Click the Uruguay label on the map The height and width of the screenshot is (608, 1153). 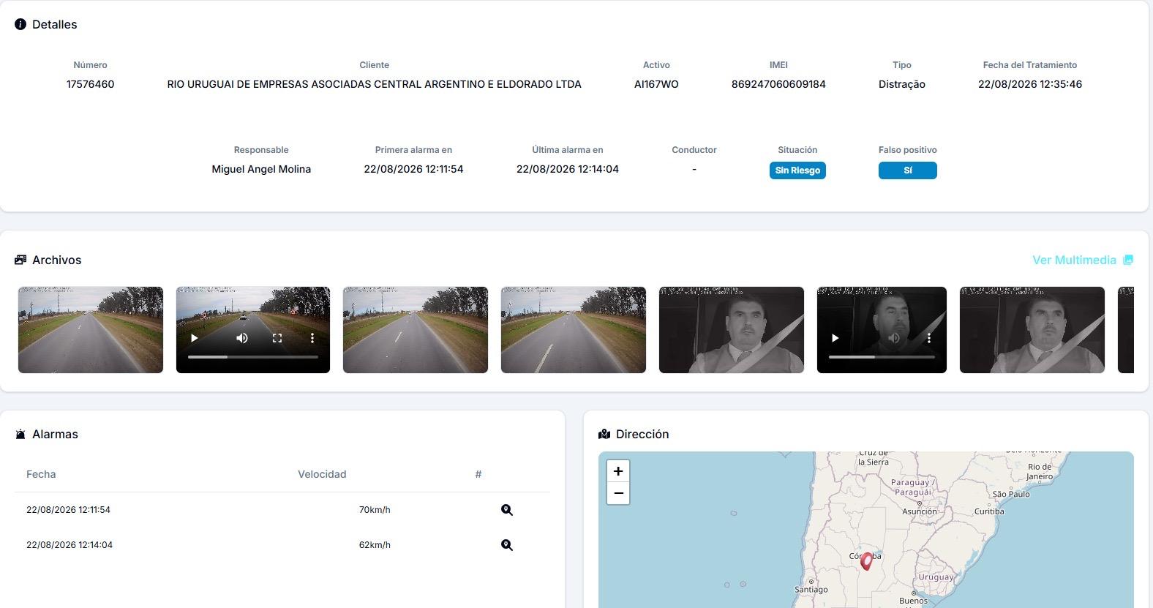[x=936, y=577]
